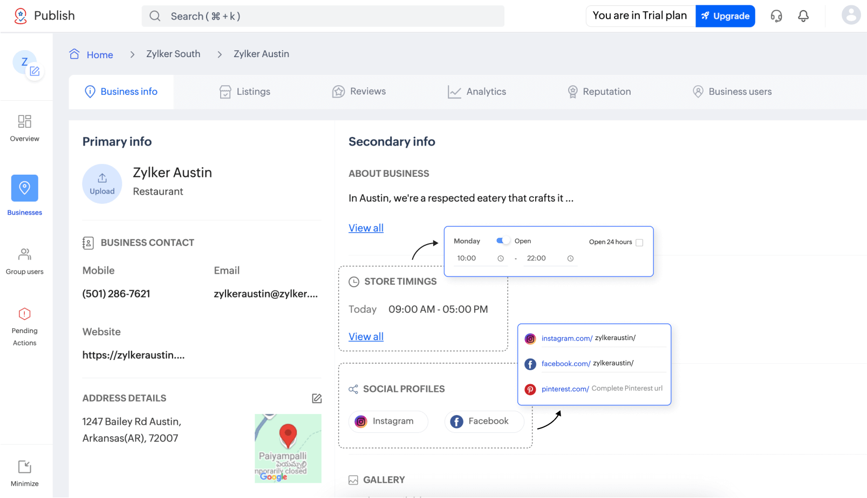Screen dimensions: 867x498
Task: Click the edit address details icon
Action: [x=317, y=398]
